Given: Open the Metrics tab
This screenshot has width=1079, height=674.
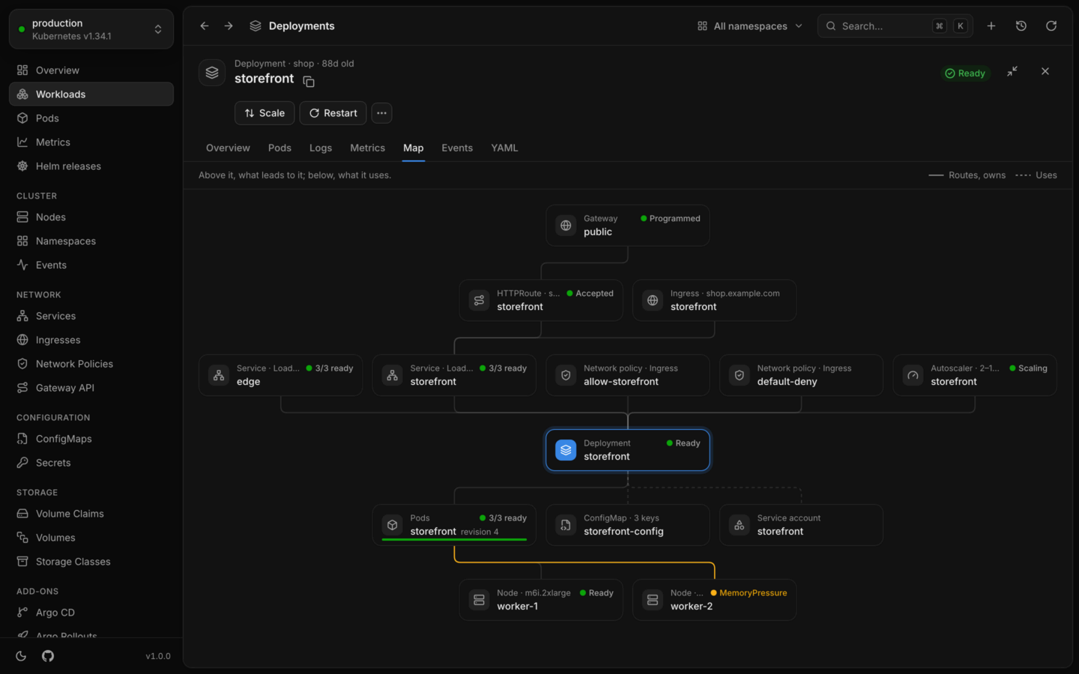Looking at the screenshot, I should click(x=367, y=148).
